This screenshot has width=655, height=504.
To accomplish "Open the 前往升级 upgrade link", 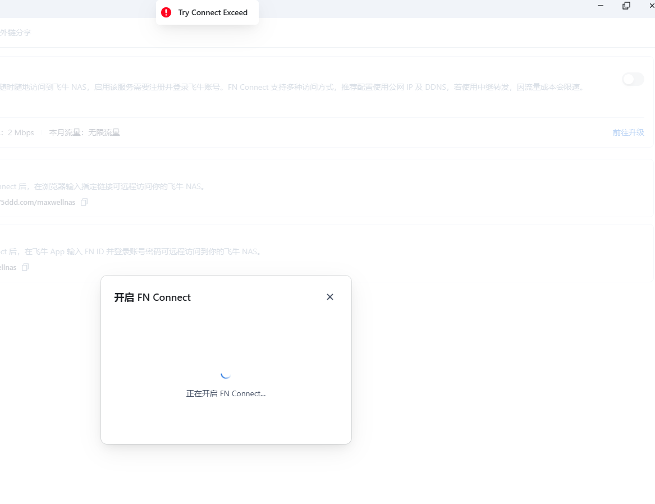I will click(628, 132).
